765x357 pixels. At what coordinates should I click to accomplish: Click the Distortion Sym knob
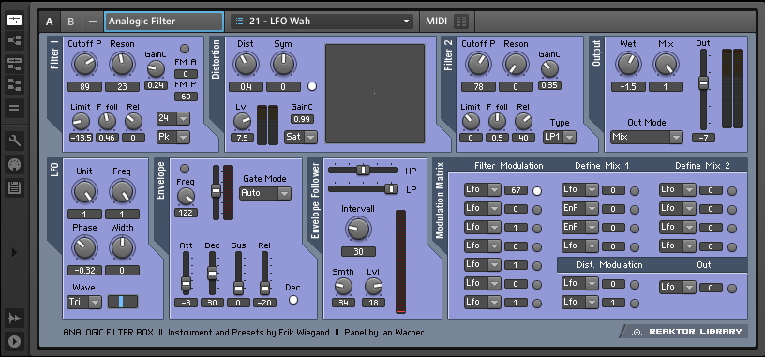tap(283, 64)
